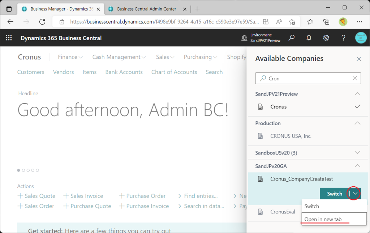Create a new Sales Order
This screenshot has height=233, width=370.
click(36, 206)
